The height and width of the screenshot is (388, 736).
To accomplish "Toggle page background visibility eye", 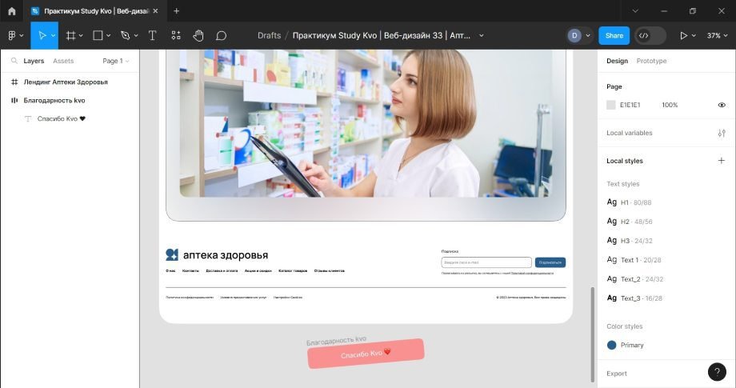I will point(722,105).
